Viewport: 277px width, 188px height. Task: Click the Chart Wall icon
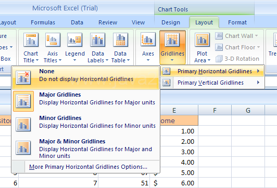pyautogui.click(x=219, y=36)
